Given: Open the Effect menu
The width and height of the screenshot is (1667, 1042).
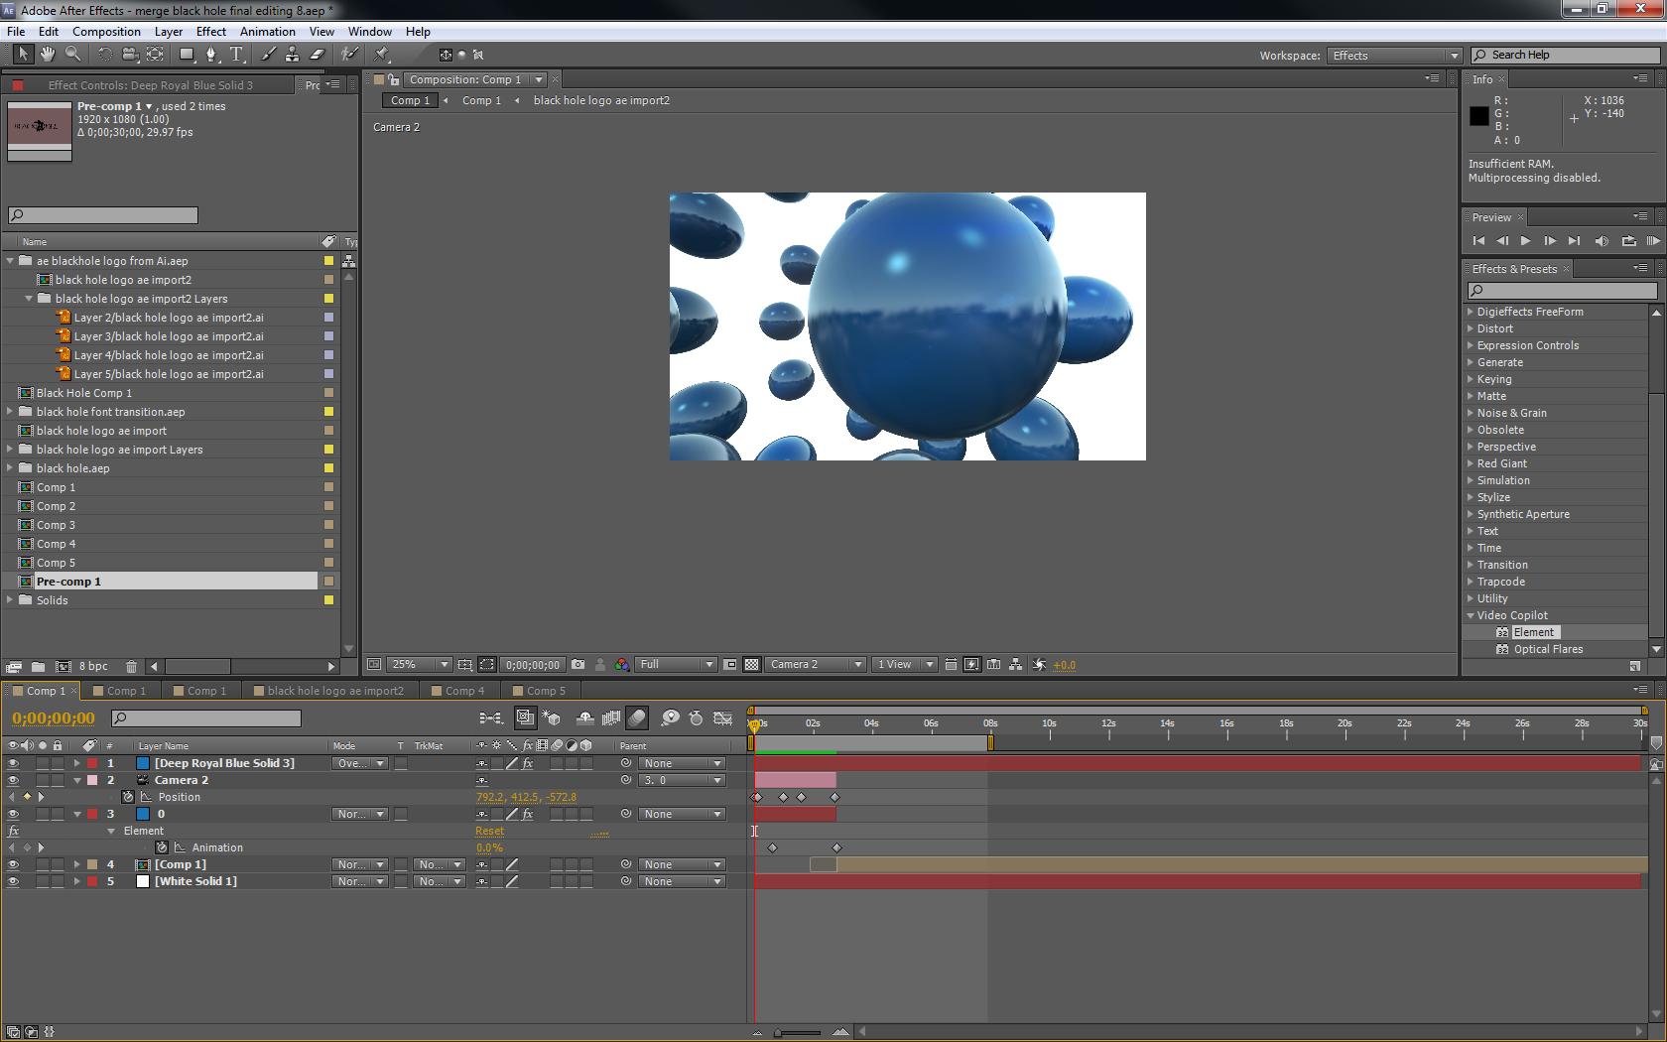Looking at the screenshot, I should (x=211, y=32).
